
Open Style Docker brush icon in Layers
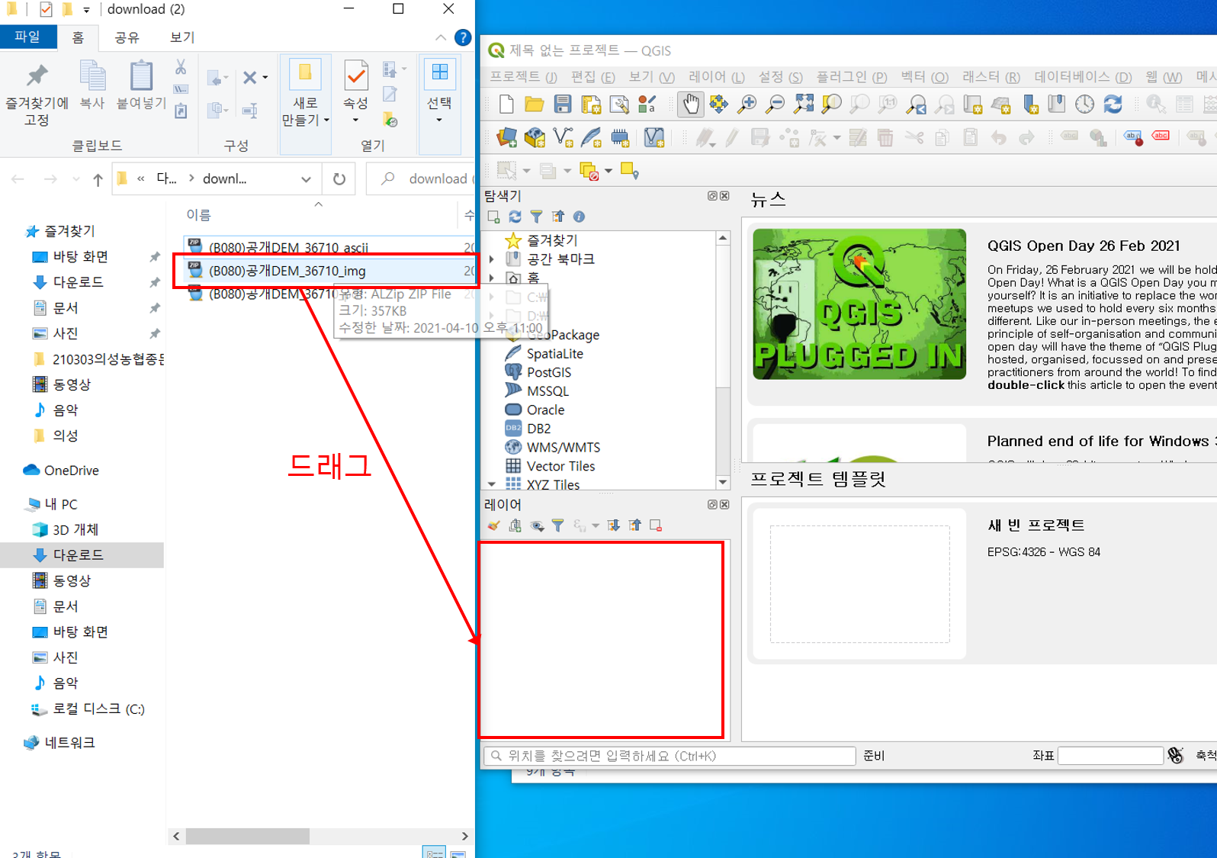coord(493,525)
